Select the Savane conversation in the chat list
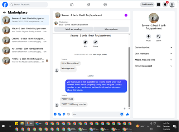179x132 pixels. [25, 20]
